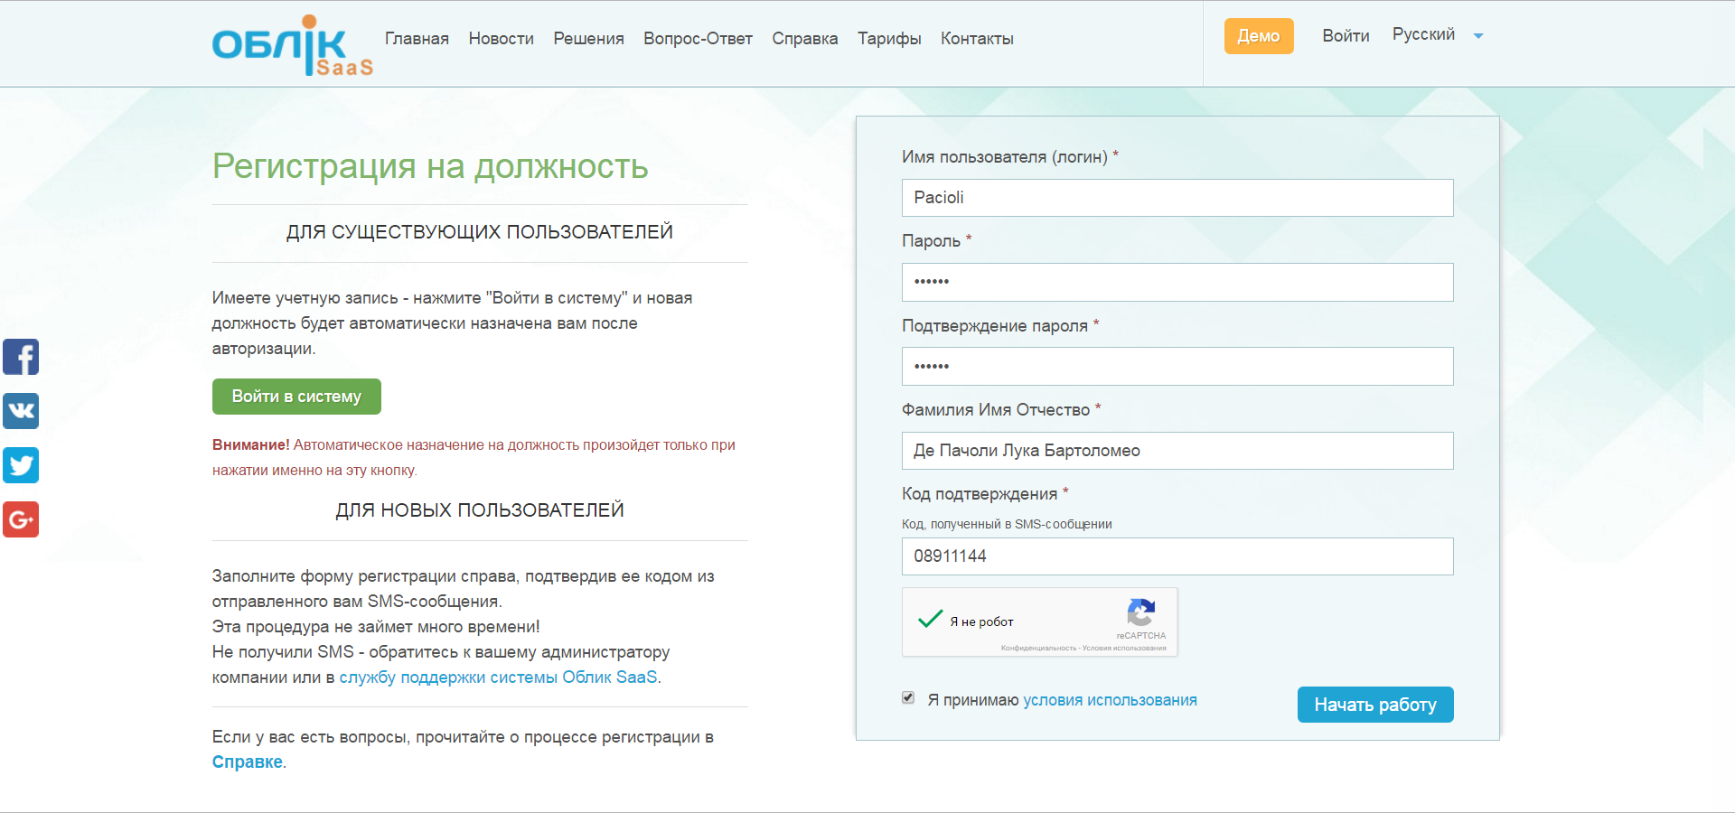Click the 'ДЛЯ НОВЫХ ПОЛЬЗОВАТЕЛЕЙ' heading
Image resolution: width=1735 pixels, height=813 pixels.
click(x=480, y=510)
